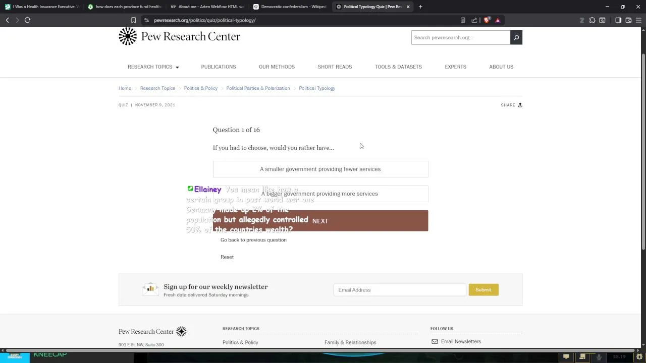Click the Email Newsletters footer link
This screenshot has width=646, height=363.
(x=461, y=341)
